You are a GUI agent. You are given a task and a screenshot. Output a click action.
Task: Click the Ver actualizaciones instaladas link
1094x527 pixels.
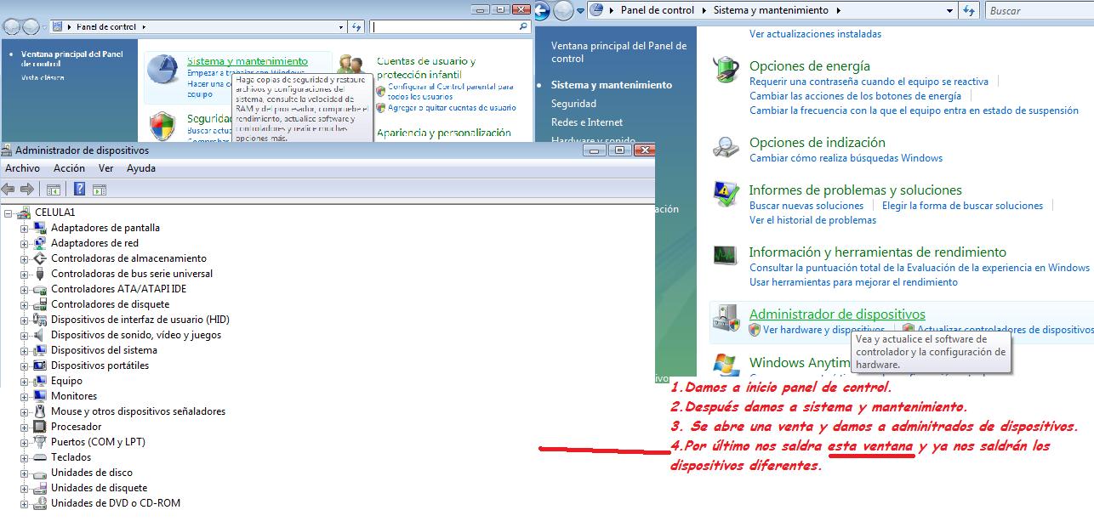[815, 34]
